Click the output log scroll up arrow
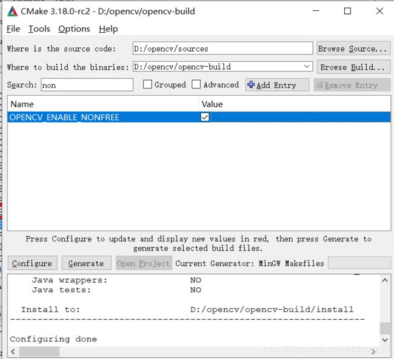 pos(385,280)
